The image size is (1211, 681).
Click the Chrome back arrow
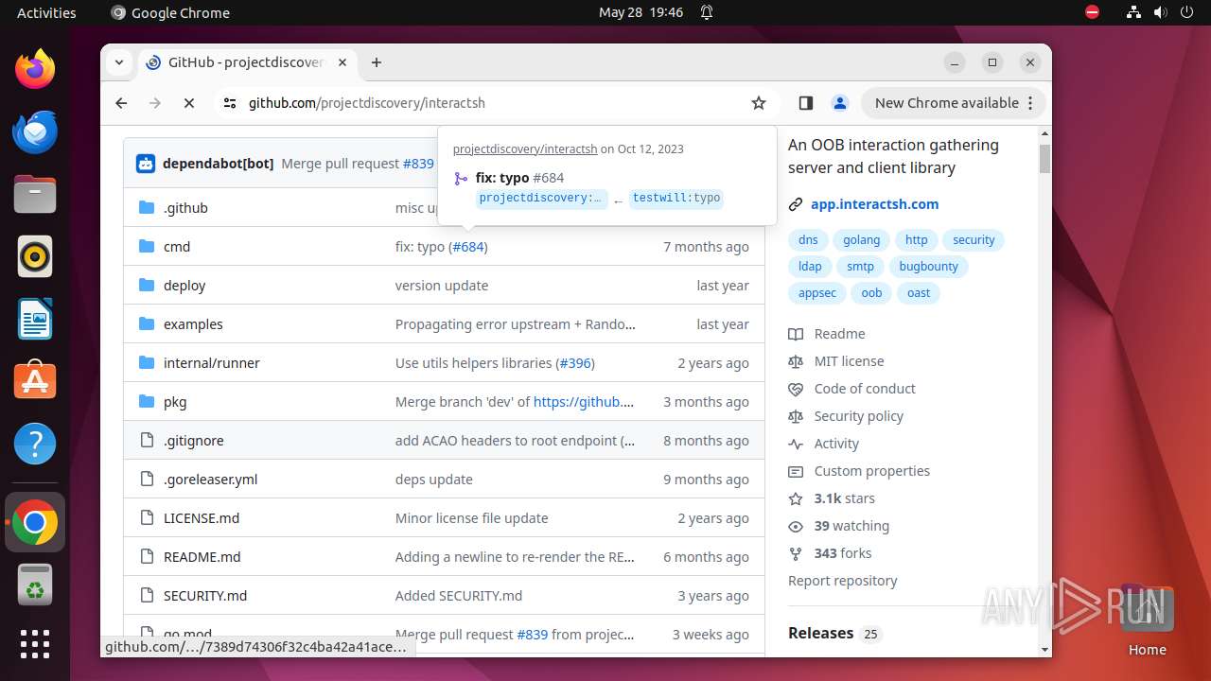click(121, 103)
